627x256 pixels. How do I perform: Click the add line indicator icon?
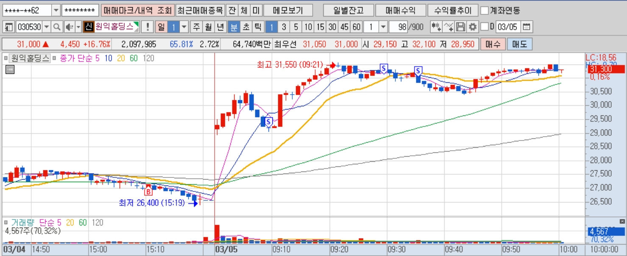point(448,27)
